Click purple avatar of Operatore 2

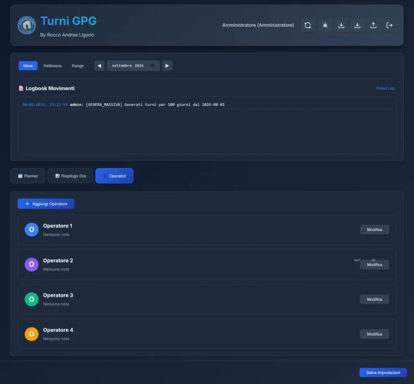(32, 265)
